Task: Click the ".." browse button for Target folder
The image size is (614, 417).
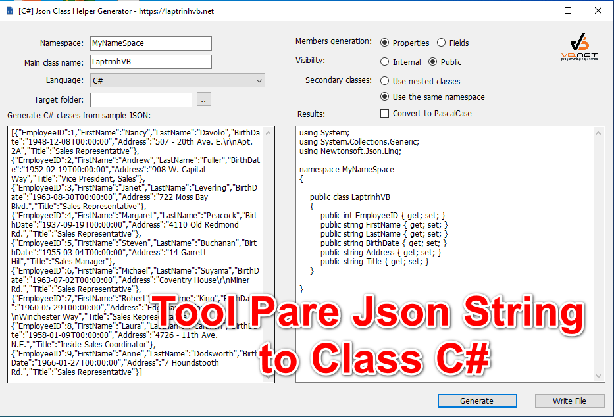Action: click(x=204, y=99)
